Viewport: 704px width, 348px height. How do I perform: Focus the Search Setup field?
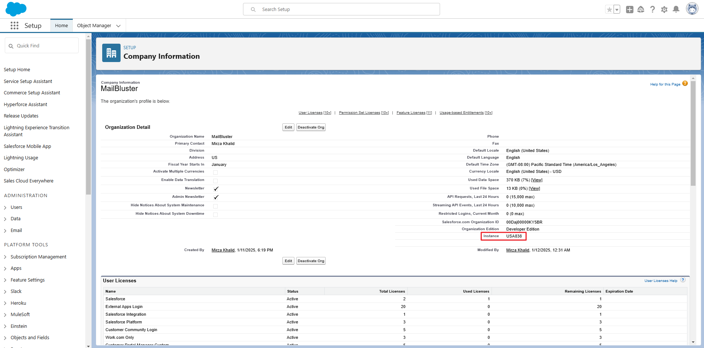pyautogui.click(x=341, y=10)
